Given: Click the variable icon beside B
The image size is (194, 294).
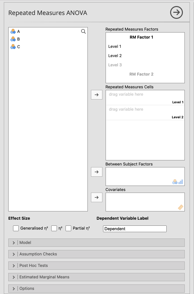Looking at the screenshot, I should tap(13, 39).
